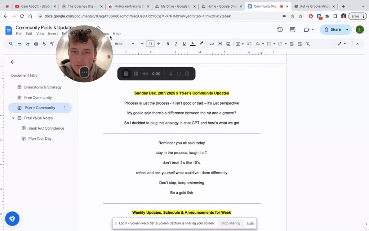Screen dimensions: 369x231
Task: Open the highlight color tool
Action: click(201, 44)
